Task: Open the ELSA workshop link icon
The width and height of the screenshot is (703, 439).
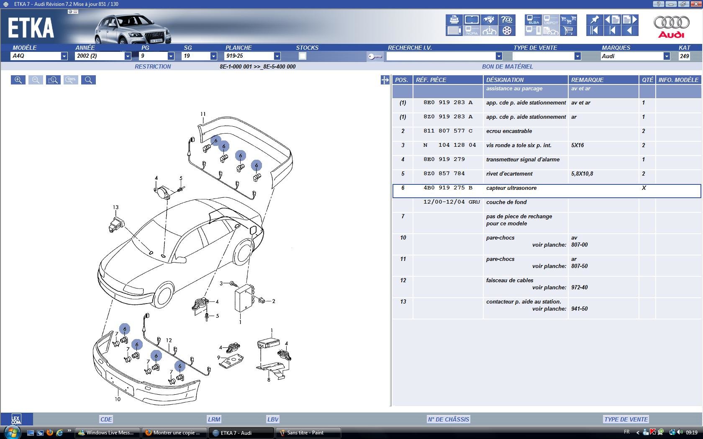Action: tap(533, 20)
